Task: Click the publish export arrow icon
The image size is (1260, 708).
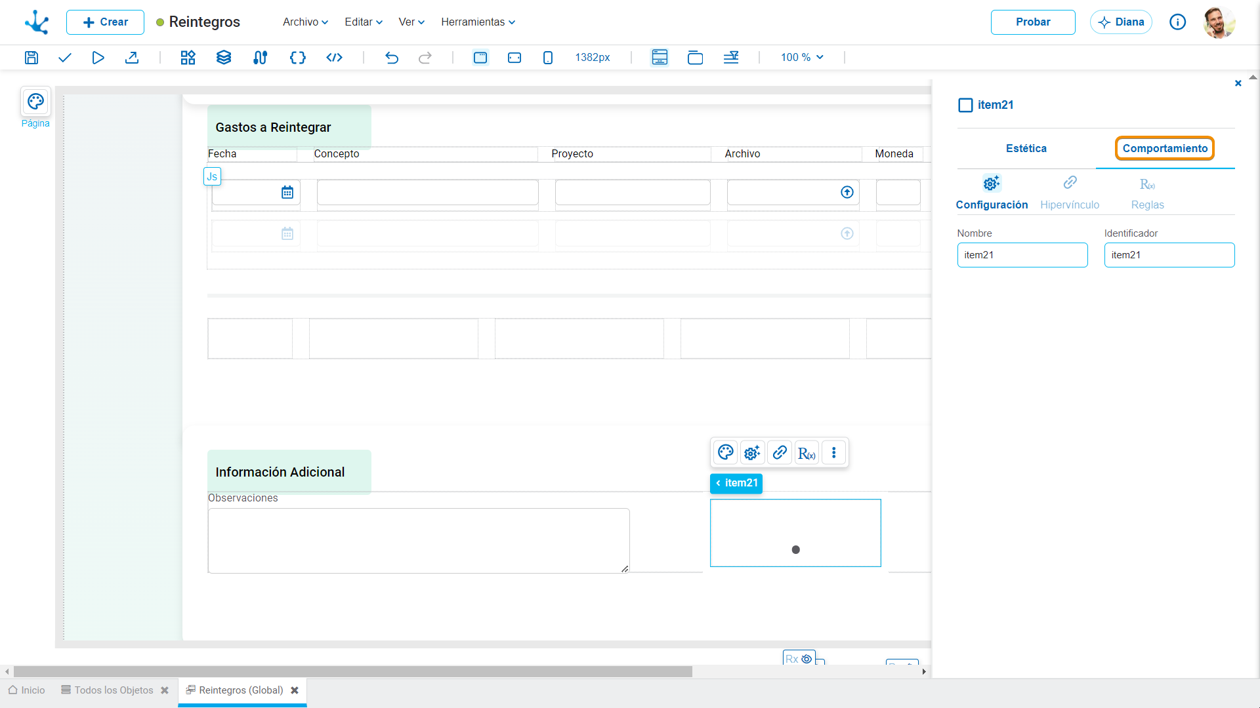Action: [132, 58]
